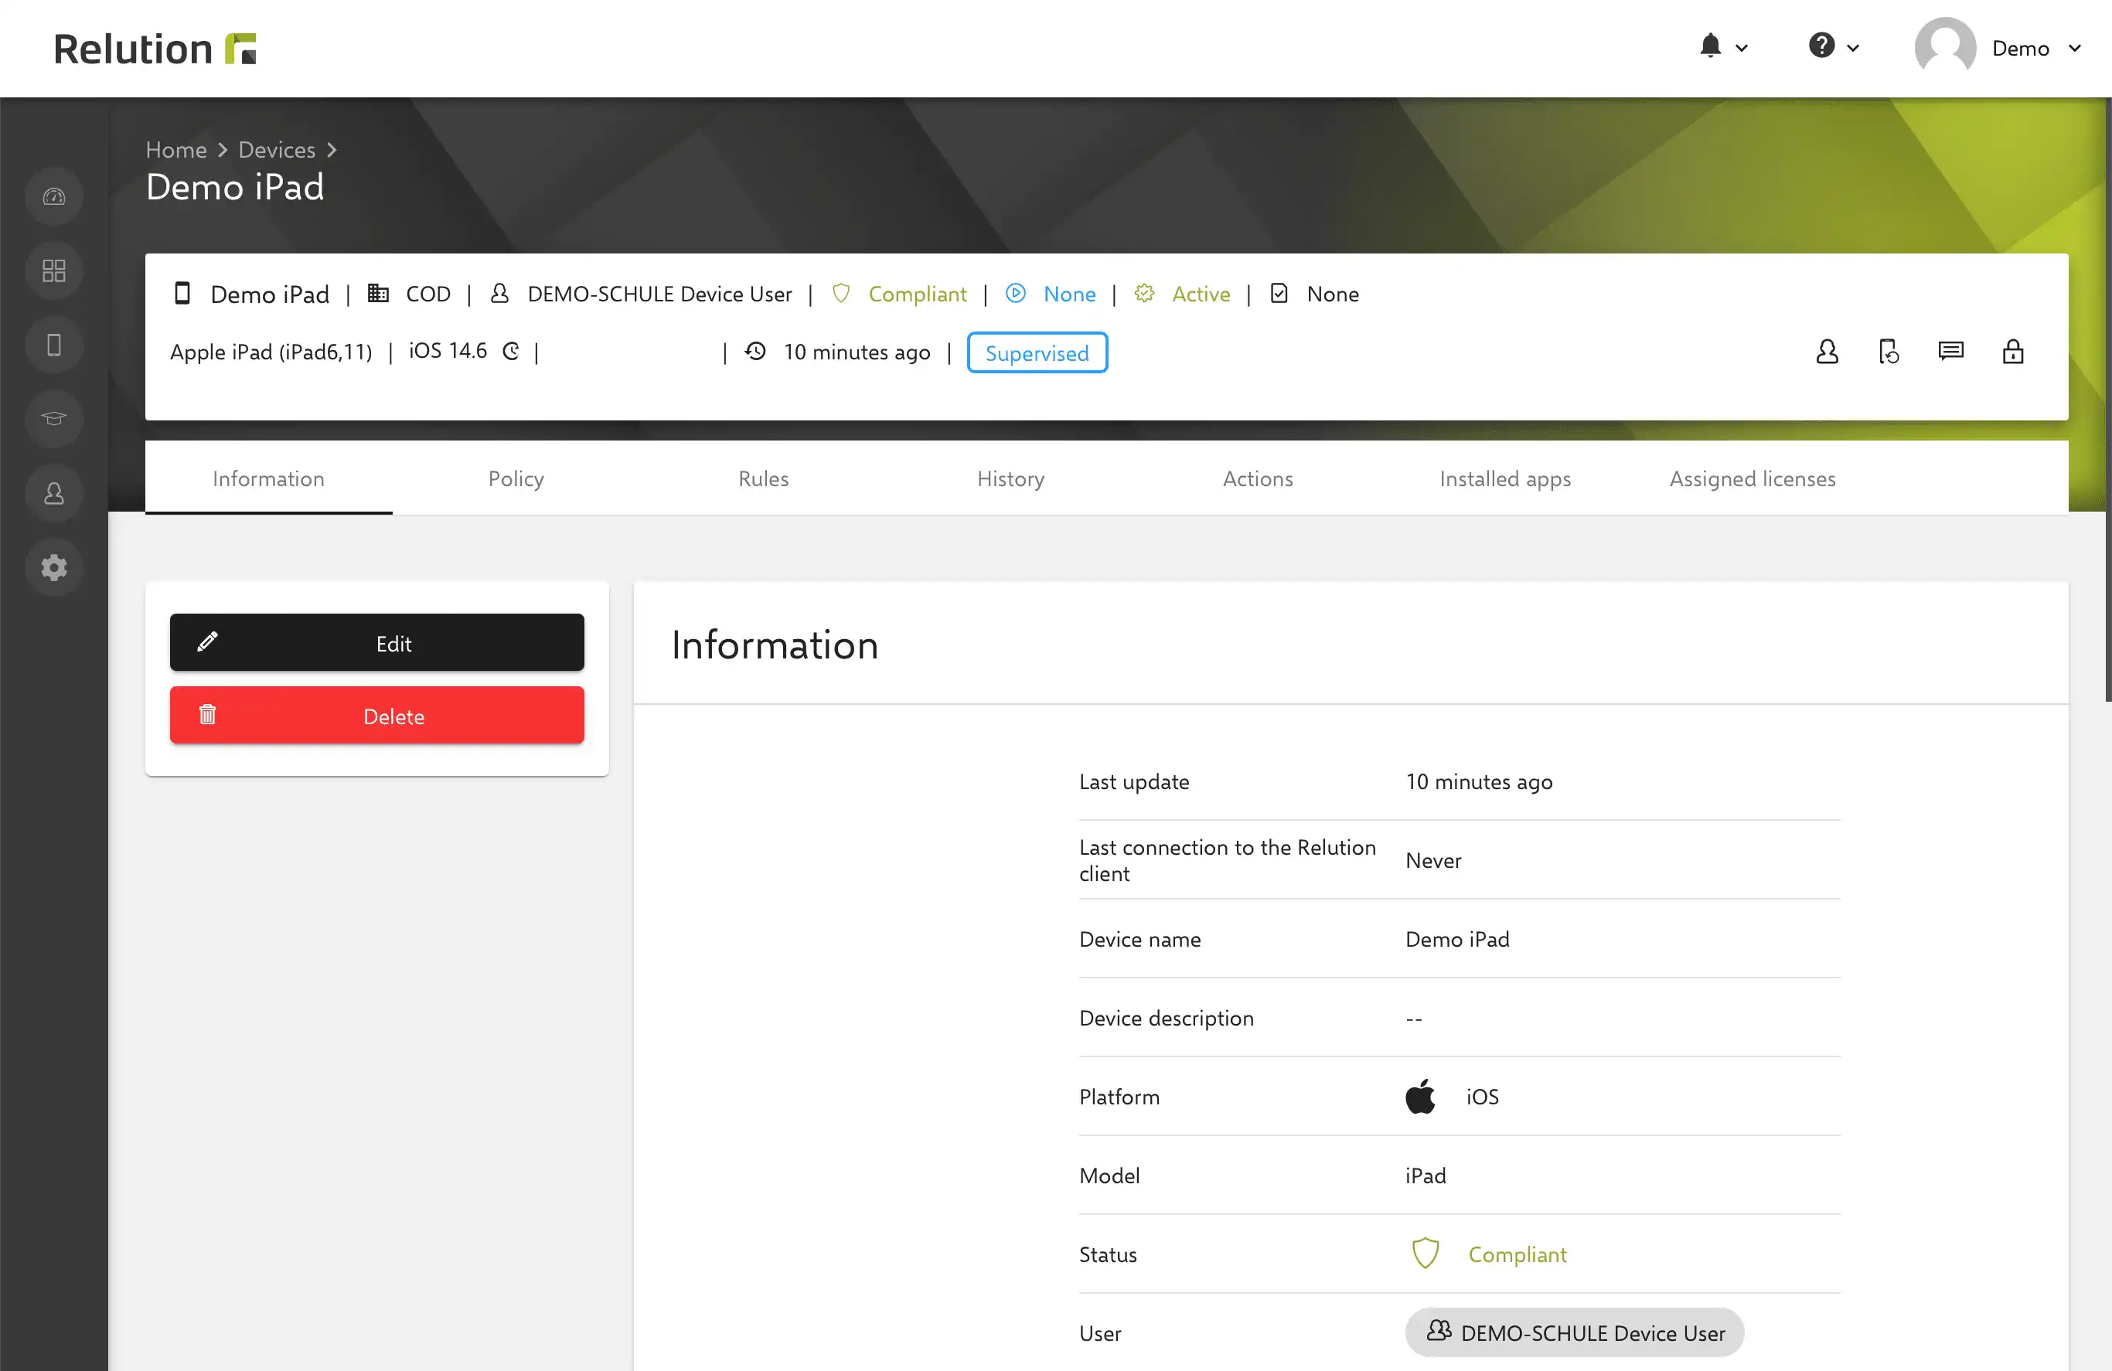The image size is (2112, 1371).
Task: Click 'Apple iPad (iPad6,11)' text
Action: pyautogui.click(x=271, y=352)
